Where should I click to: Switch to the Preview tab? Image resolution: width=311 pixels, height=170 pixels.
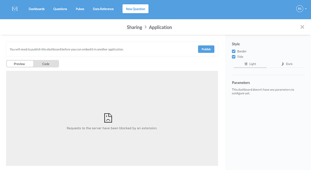(20, 64)
